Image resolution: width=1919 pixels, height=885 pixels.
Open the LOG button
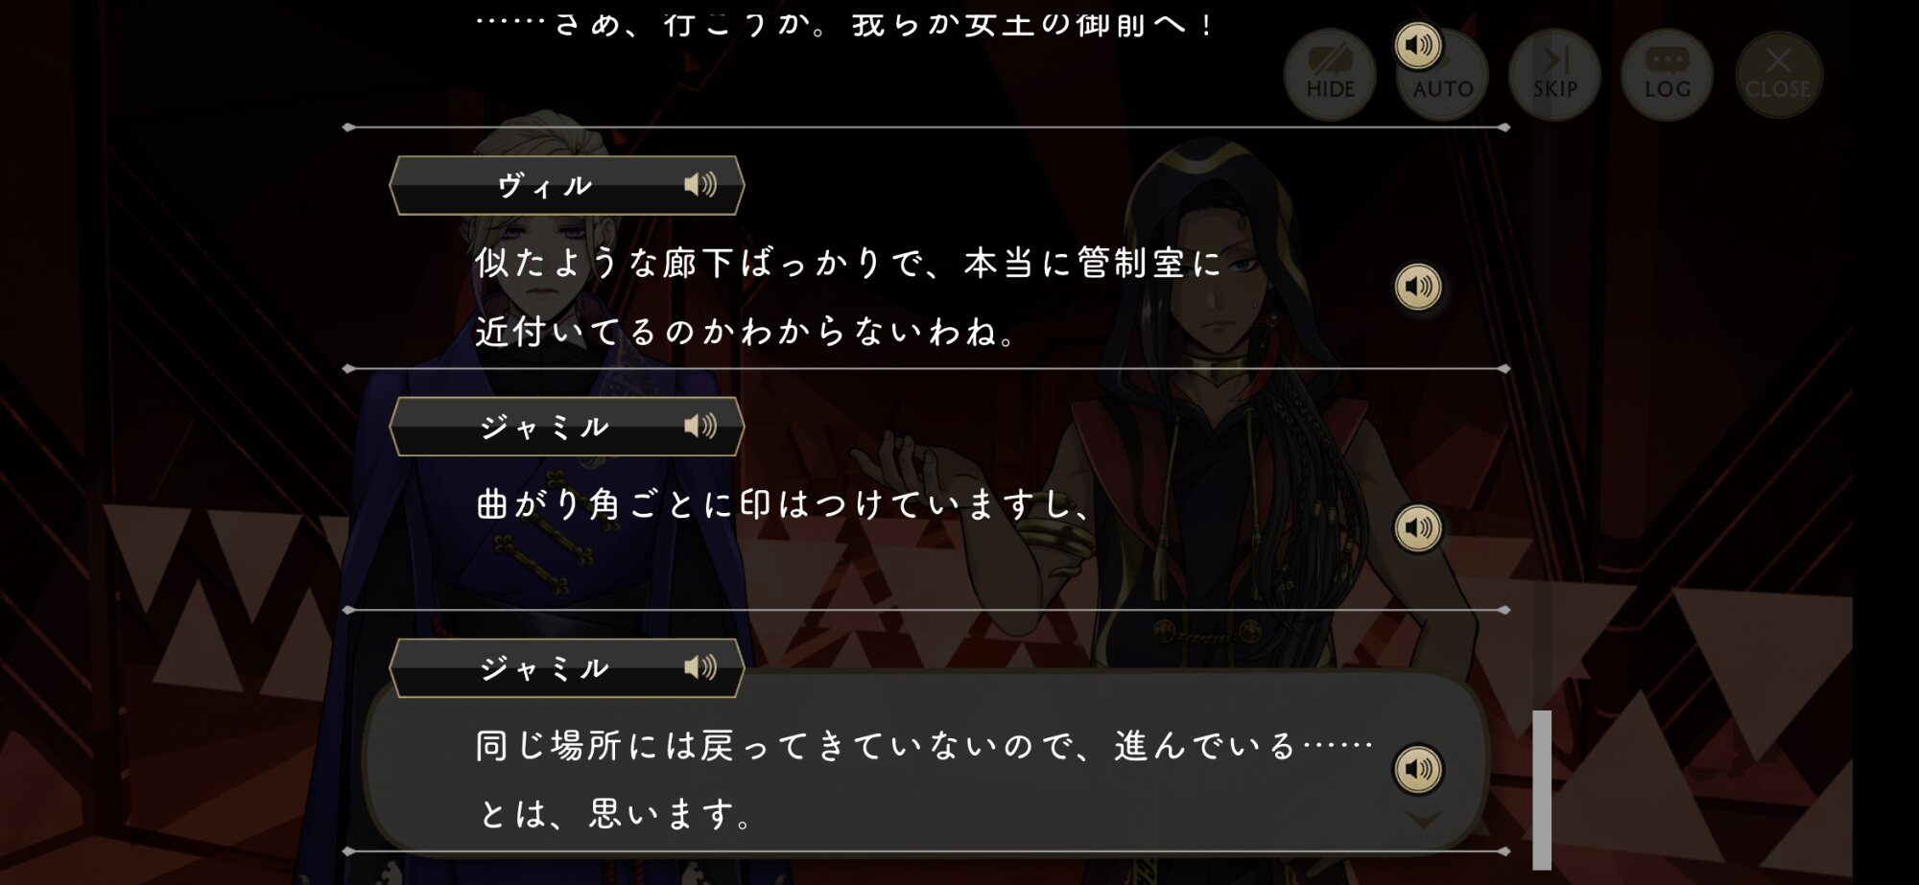tap(1667, 75)
